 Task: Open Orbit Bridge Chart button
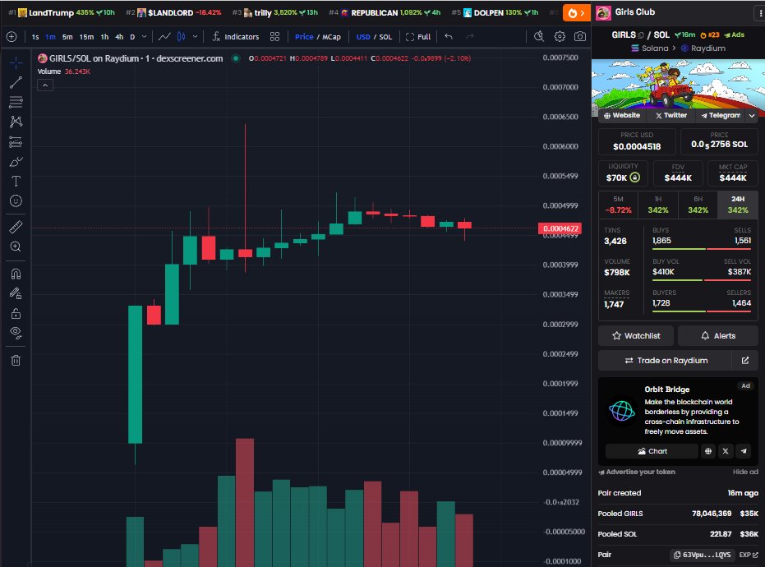click(652, 451)
